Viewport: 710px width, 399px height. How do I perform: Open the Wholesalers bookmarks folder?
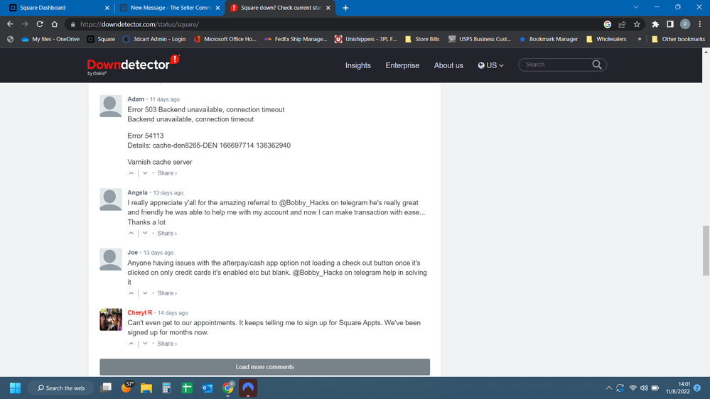[x=606, y=39]
